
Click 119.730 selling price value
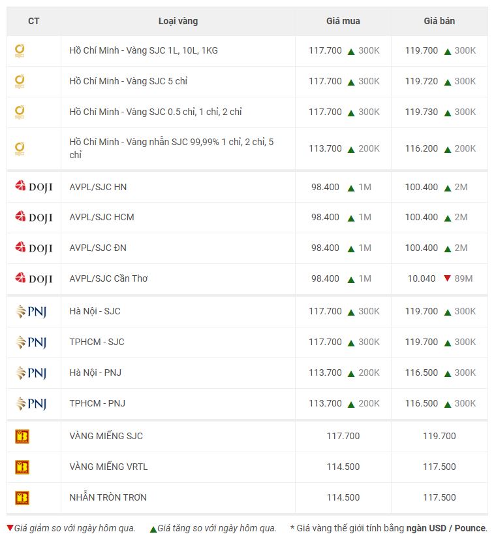tap(422, 112)
